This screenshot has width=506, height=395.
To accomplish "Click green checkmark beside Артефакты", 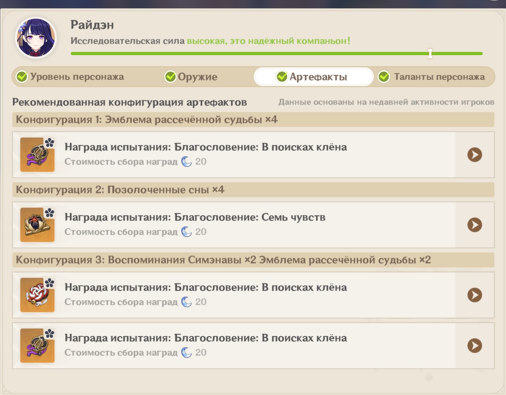I will pos(282,76).
